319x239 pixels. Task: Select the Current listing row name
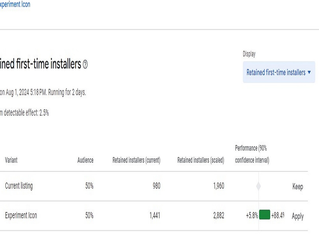tap(19, 186)
